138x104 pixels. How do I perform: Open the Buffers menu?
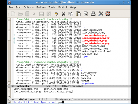click(41, 7)
